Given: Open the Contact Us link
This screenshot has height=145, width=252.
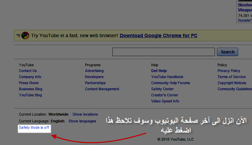Looking at the screenshot, I should 28,71.
